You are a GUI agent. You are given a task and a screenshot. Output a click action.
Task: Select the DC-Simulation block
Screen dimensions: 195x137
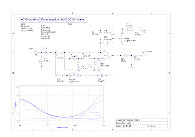[x=77, y=20]
